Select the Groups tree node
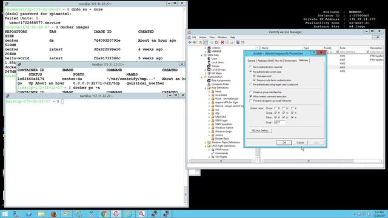Screen dimensions: 388x218 pos(215,66)
